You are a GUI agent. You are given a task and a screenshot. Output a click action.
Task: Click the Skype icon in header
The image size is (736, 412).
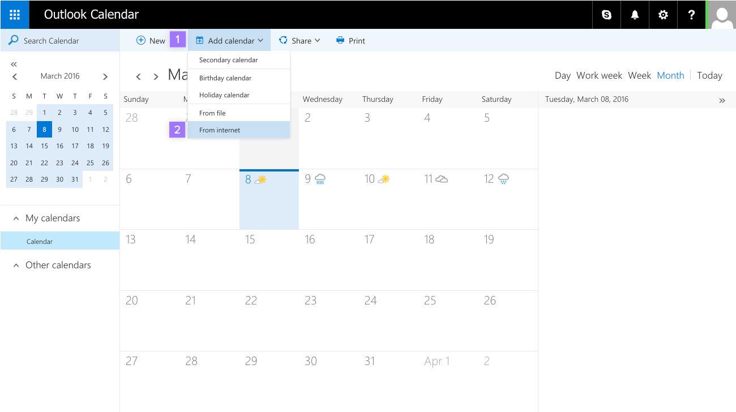[x=606, y=15]
